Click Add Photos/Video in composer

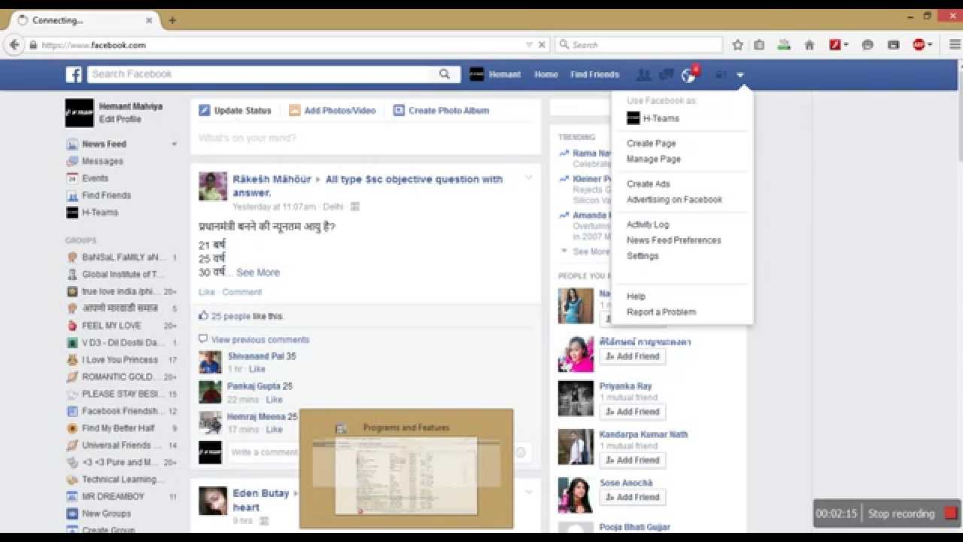[x=332, y=111]
